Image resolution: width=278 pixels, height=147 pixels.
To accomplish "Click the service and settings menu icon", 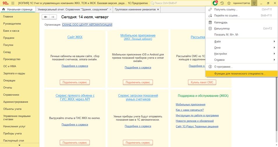I will coord(255,3).
